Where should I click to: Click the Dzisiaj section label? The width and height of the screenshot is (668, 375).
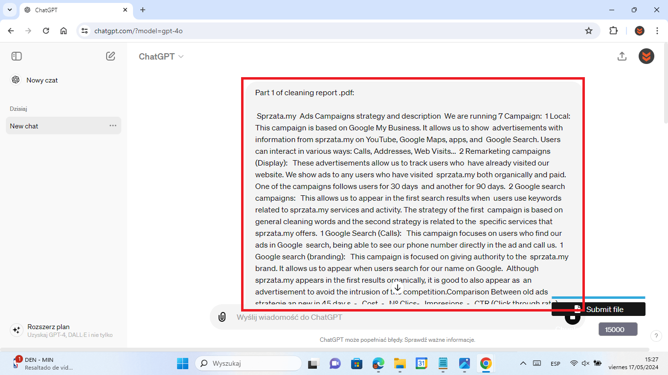click(x=19, y=109)
